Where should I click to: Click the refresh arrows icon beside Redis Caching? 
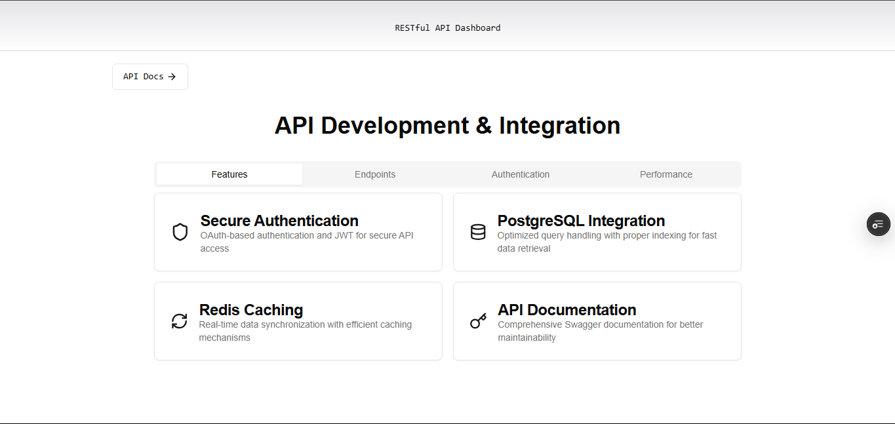pyautogui.click(x=180, y=321)
